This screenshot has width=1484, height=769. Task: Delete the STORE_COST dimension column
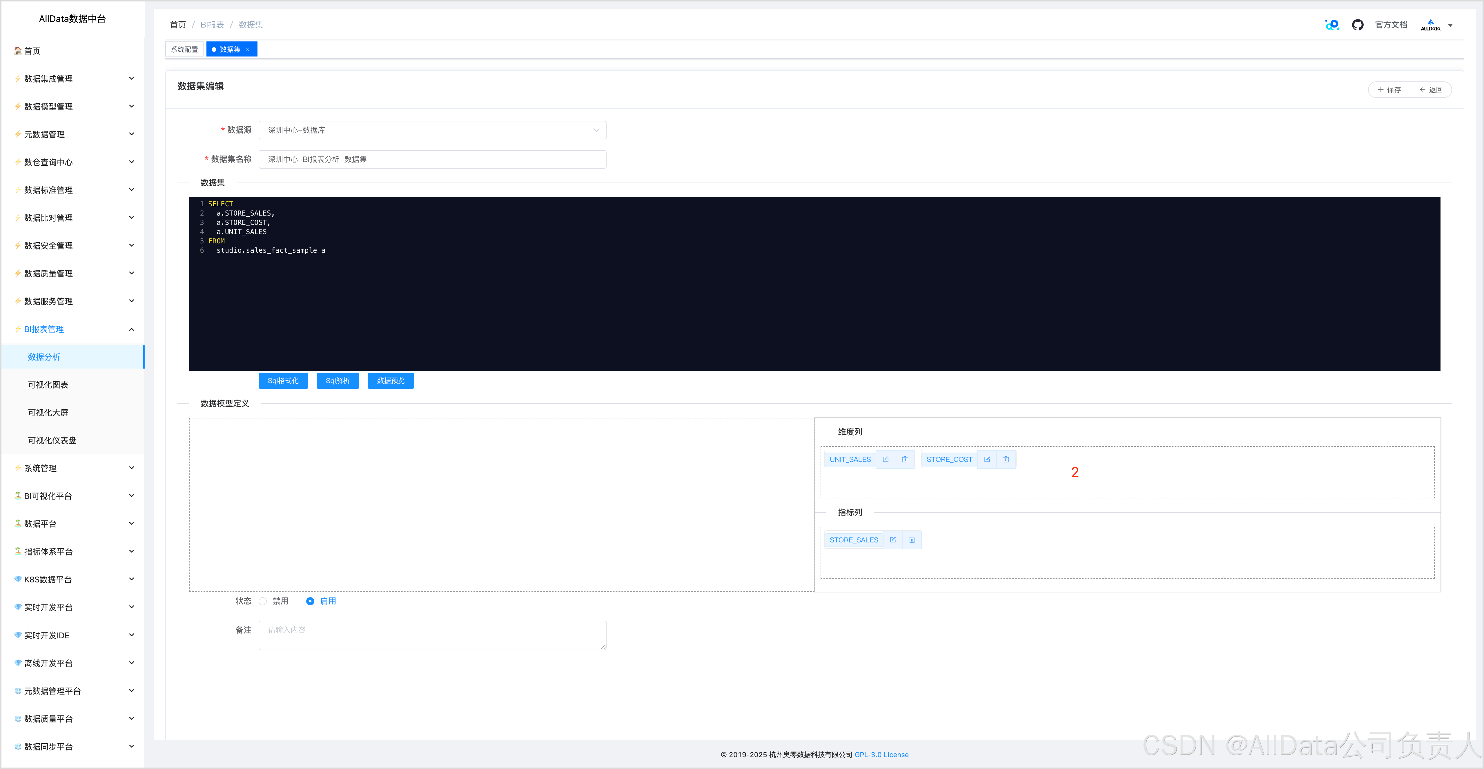1006,459
